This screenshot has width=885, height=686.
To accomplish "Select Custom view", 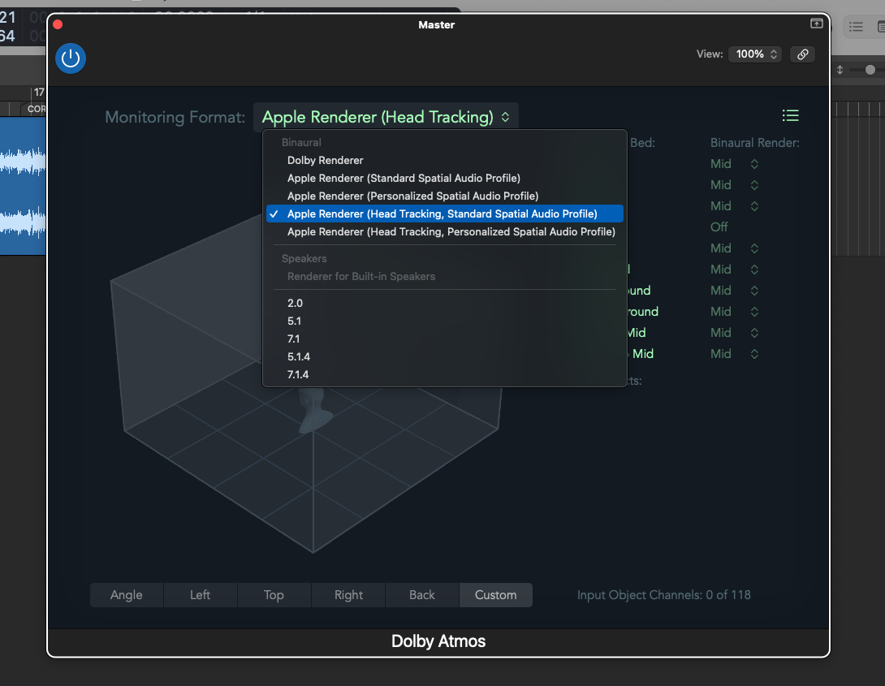I will tap(495, 595).
